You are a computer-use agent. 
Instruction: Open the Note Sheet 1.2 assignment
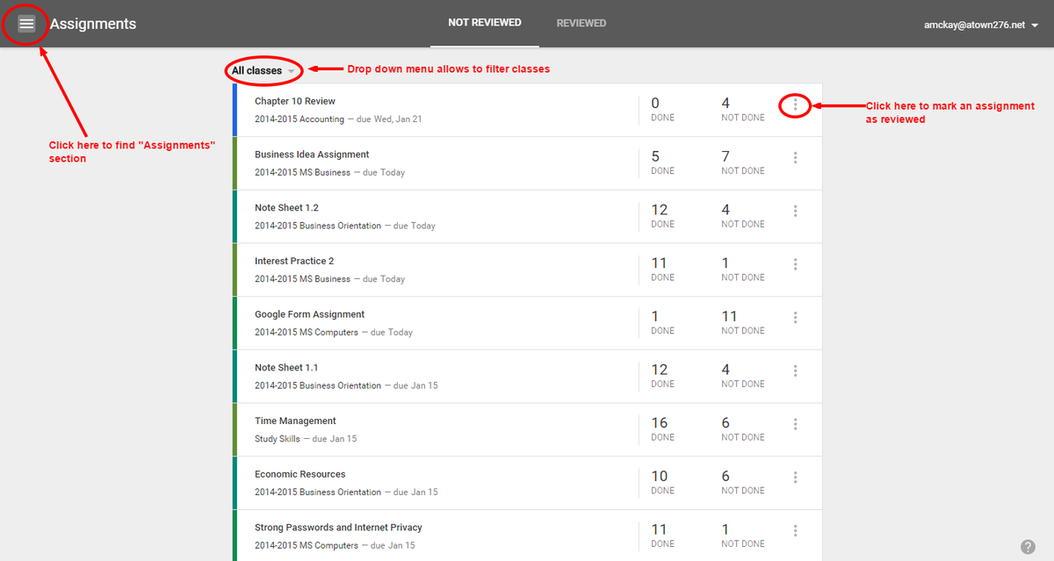(286, 208)
